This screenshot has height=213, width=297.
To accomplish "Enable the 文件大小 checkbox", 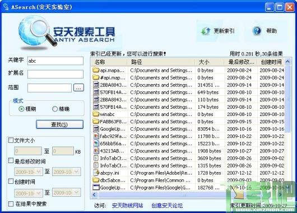I will (x=11, y=140).
